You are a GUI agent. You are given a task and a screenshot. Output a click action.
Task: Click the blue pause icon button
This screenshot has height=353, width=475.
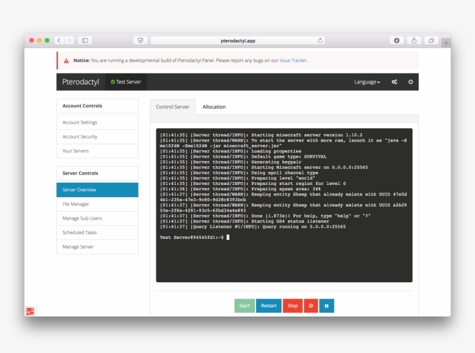point(327,305)
